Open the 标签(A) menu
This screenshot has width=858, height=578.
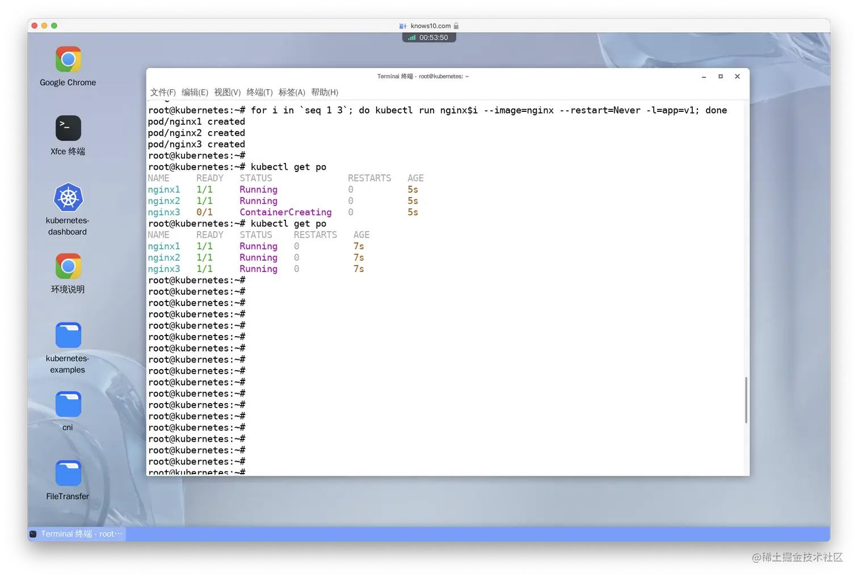pos(292,92)
